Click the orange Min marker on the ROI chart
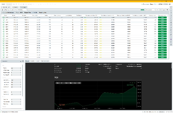 [x=62, y=105]
